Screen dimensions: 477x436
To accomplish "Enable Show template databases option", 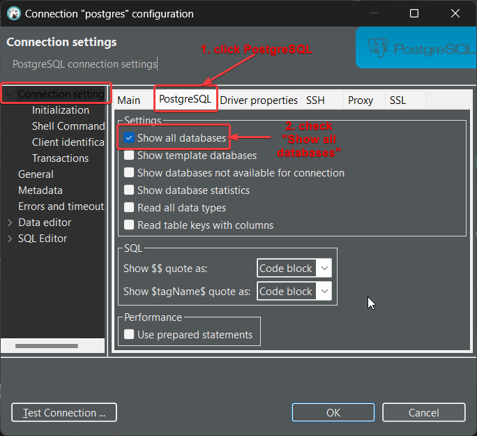I will tap(129, 156).
